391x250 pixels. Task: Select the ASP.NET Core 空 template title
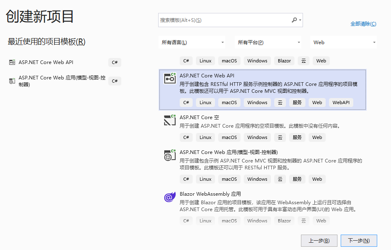[x=199, y=118]
